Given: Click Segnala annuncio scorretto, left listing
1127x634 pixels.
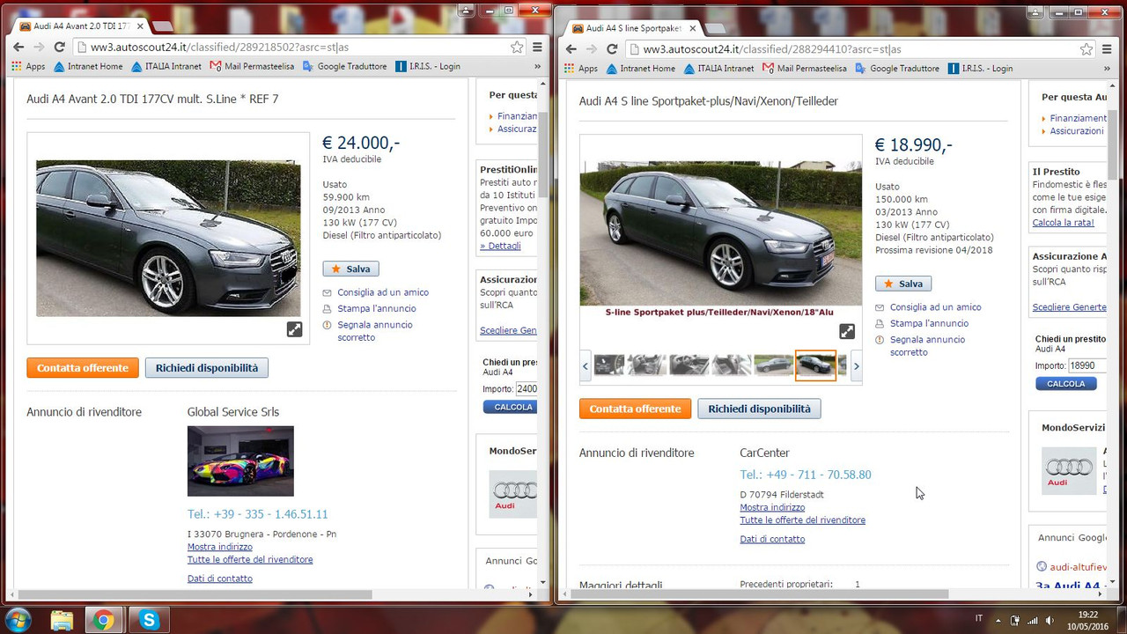Looking at the screenshot, I should [x=375, y=331].
